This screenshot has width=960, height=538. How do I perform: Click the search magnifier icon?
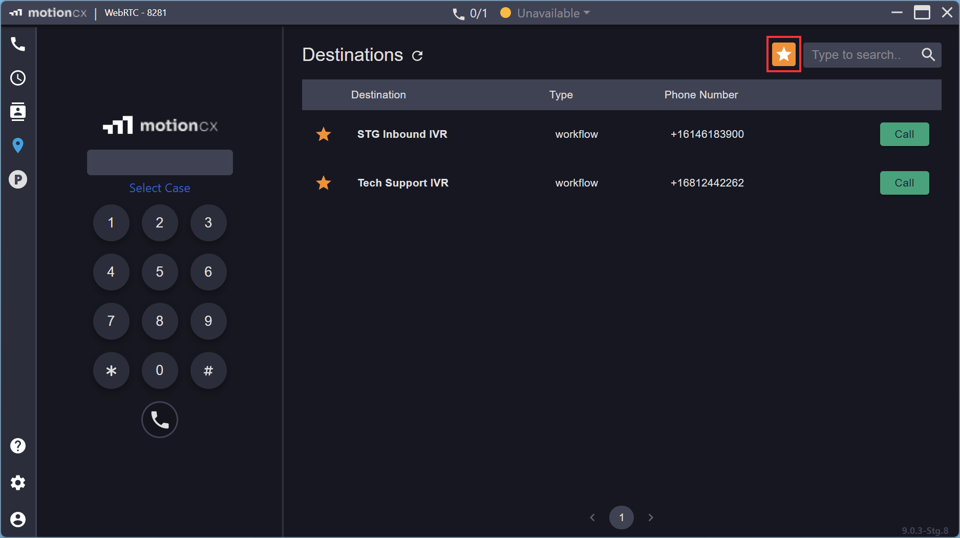(928, 54)
